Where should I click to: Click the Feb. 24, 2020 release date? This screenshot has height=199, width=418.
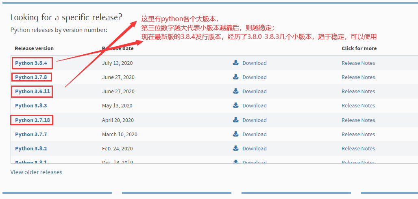tap(118, 148)
